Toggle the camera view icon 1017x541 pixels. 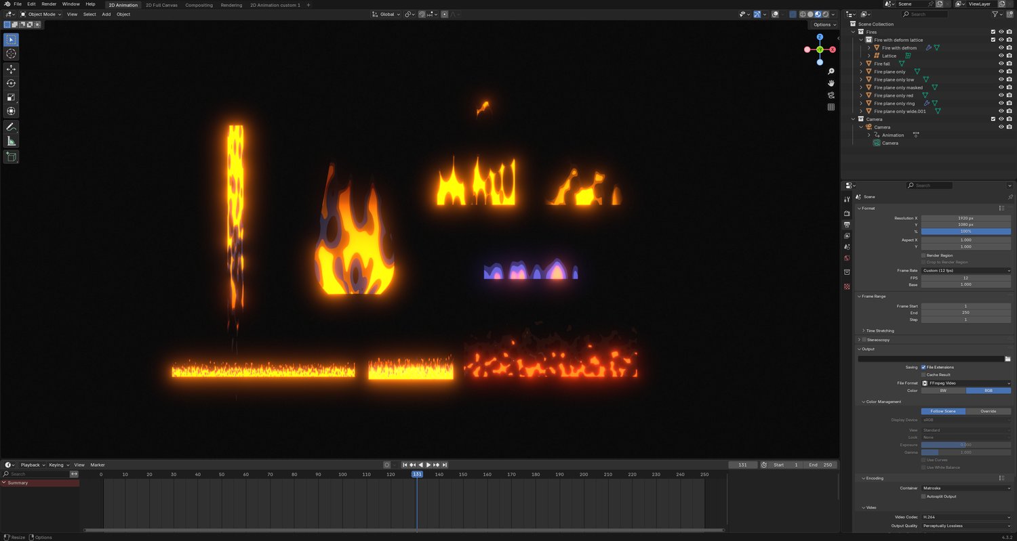[x=831, y=95]
